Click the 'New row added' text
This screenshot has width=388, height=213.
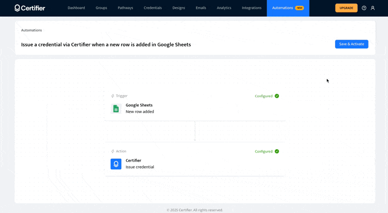coord(140,112)
